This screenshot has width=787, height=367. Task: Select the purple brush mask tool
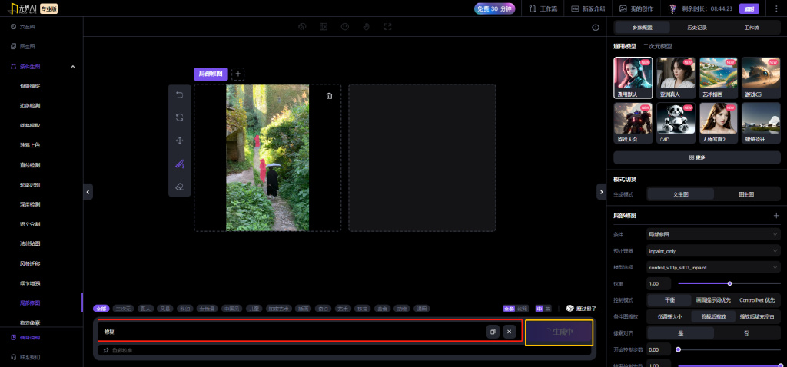coord(180,164)
